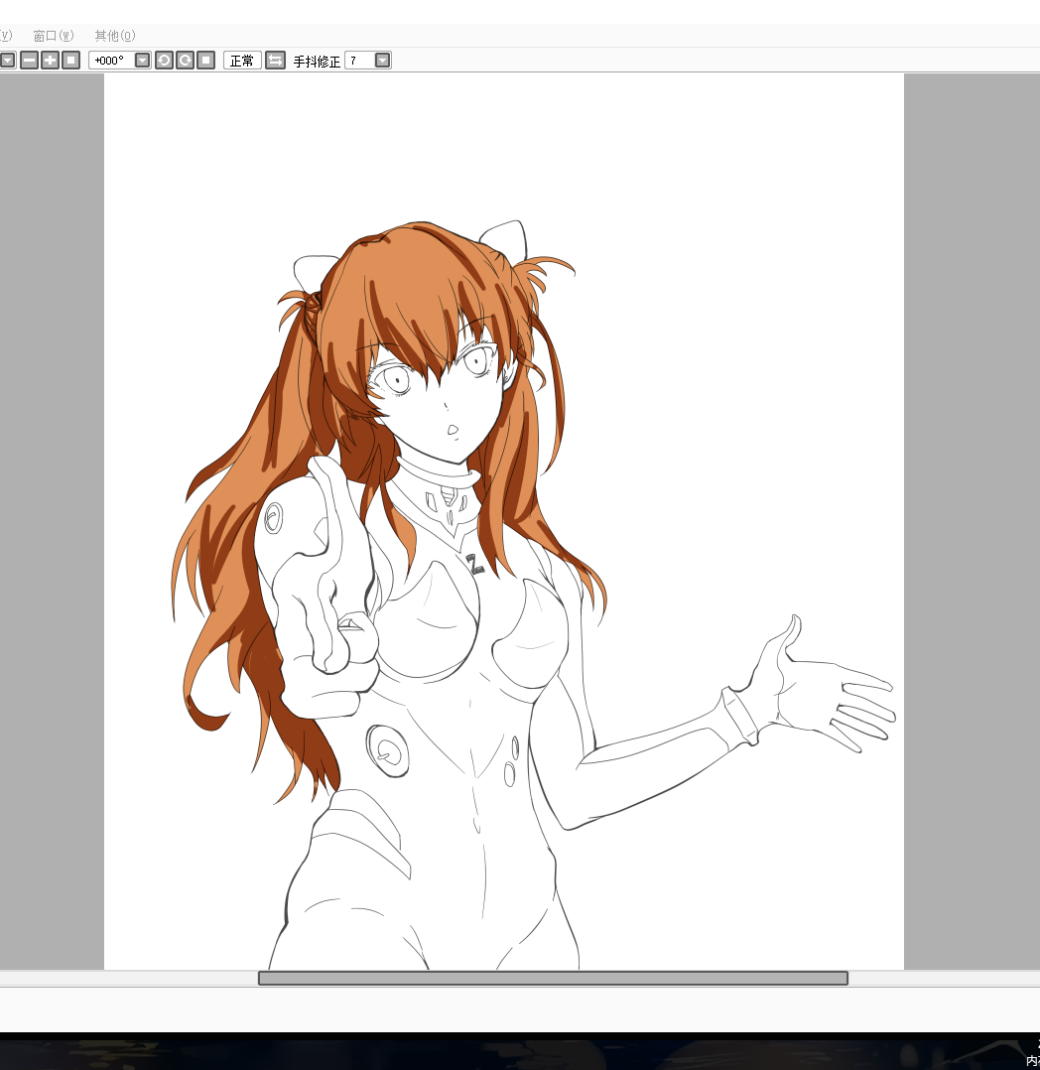Rotate canvas clockwise
This screenshot has height=1070, width=1040.
point(186,61)
